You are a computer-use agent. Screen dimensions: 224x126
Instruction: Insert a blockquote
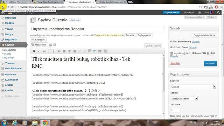[x=59, y=51]
